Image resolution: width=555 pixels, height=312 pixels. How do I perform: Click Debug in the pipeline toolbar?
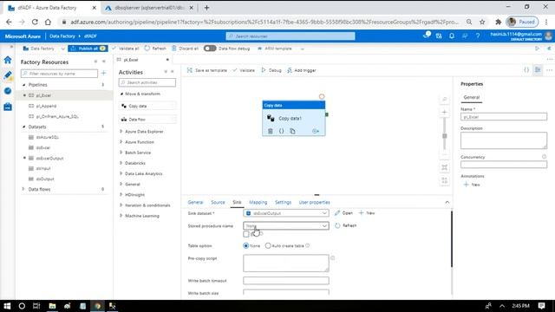point(271,70)
